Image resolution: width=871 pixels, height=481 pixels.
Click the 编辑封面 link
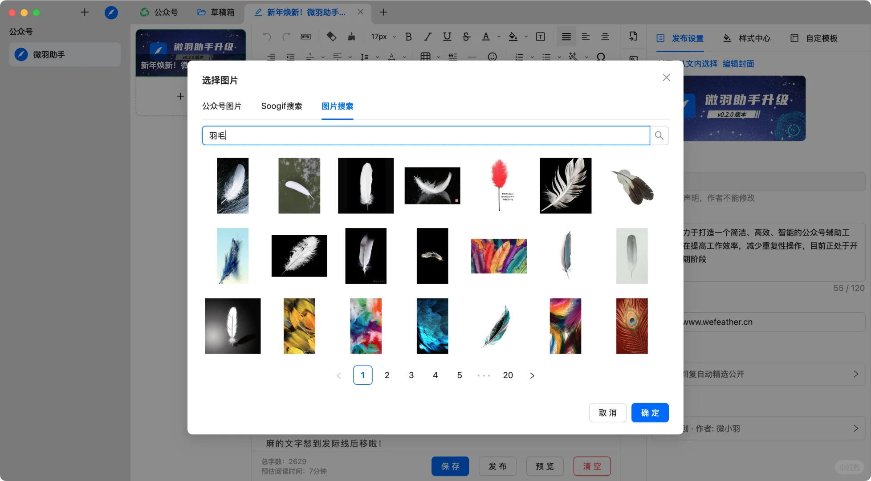click(x=739, y=64)
